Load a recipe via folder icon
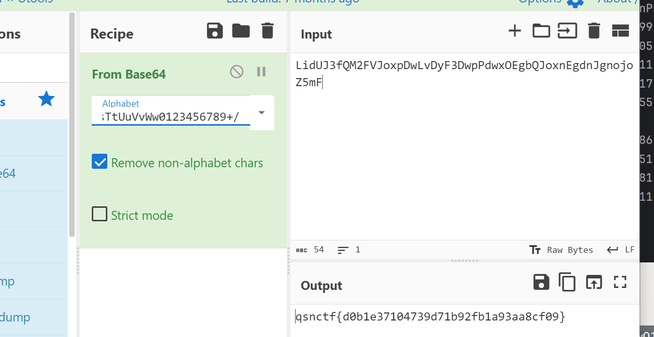654x337 pixels. point(241,31)
